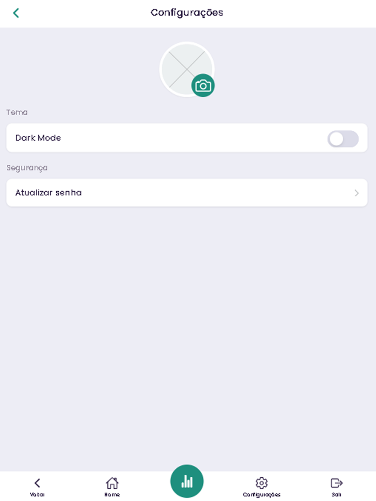Go to the Home house icon
Viewport: 376px width, 501px height.
[x=112, y=483]
